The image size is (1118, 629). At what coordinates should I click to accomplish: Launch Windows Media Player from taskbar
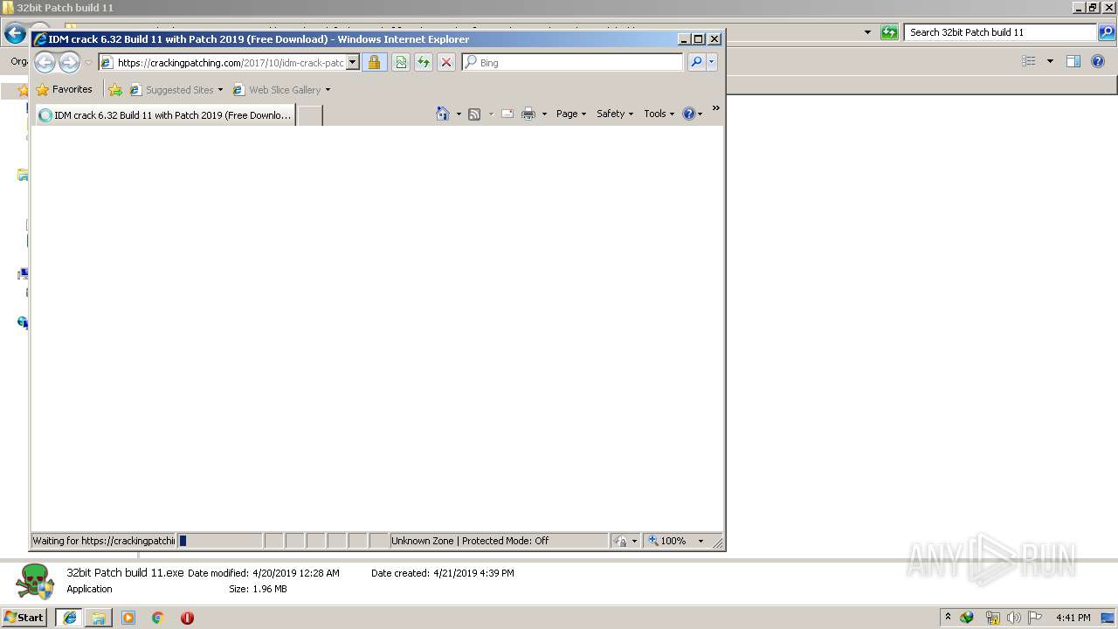128,618
